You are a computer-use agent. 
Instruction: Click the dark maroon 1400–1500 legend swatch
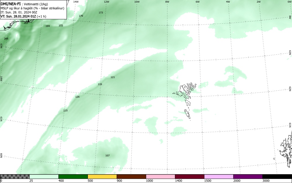pos(190,177)
